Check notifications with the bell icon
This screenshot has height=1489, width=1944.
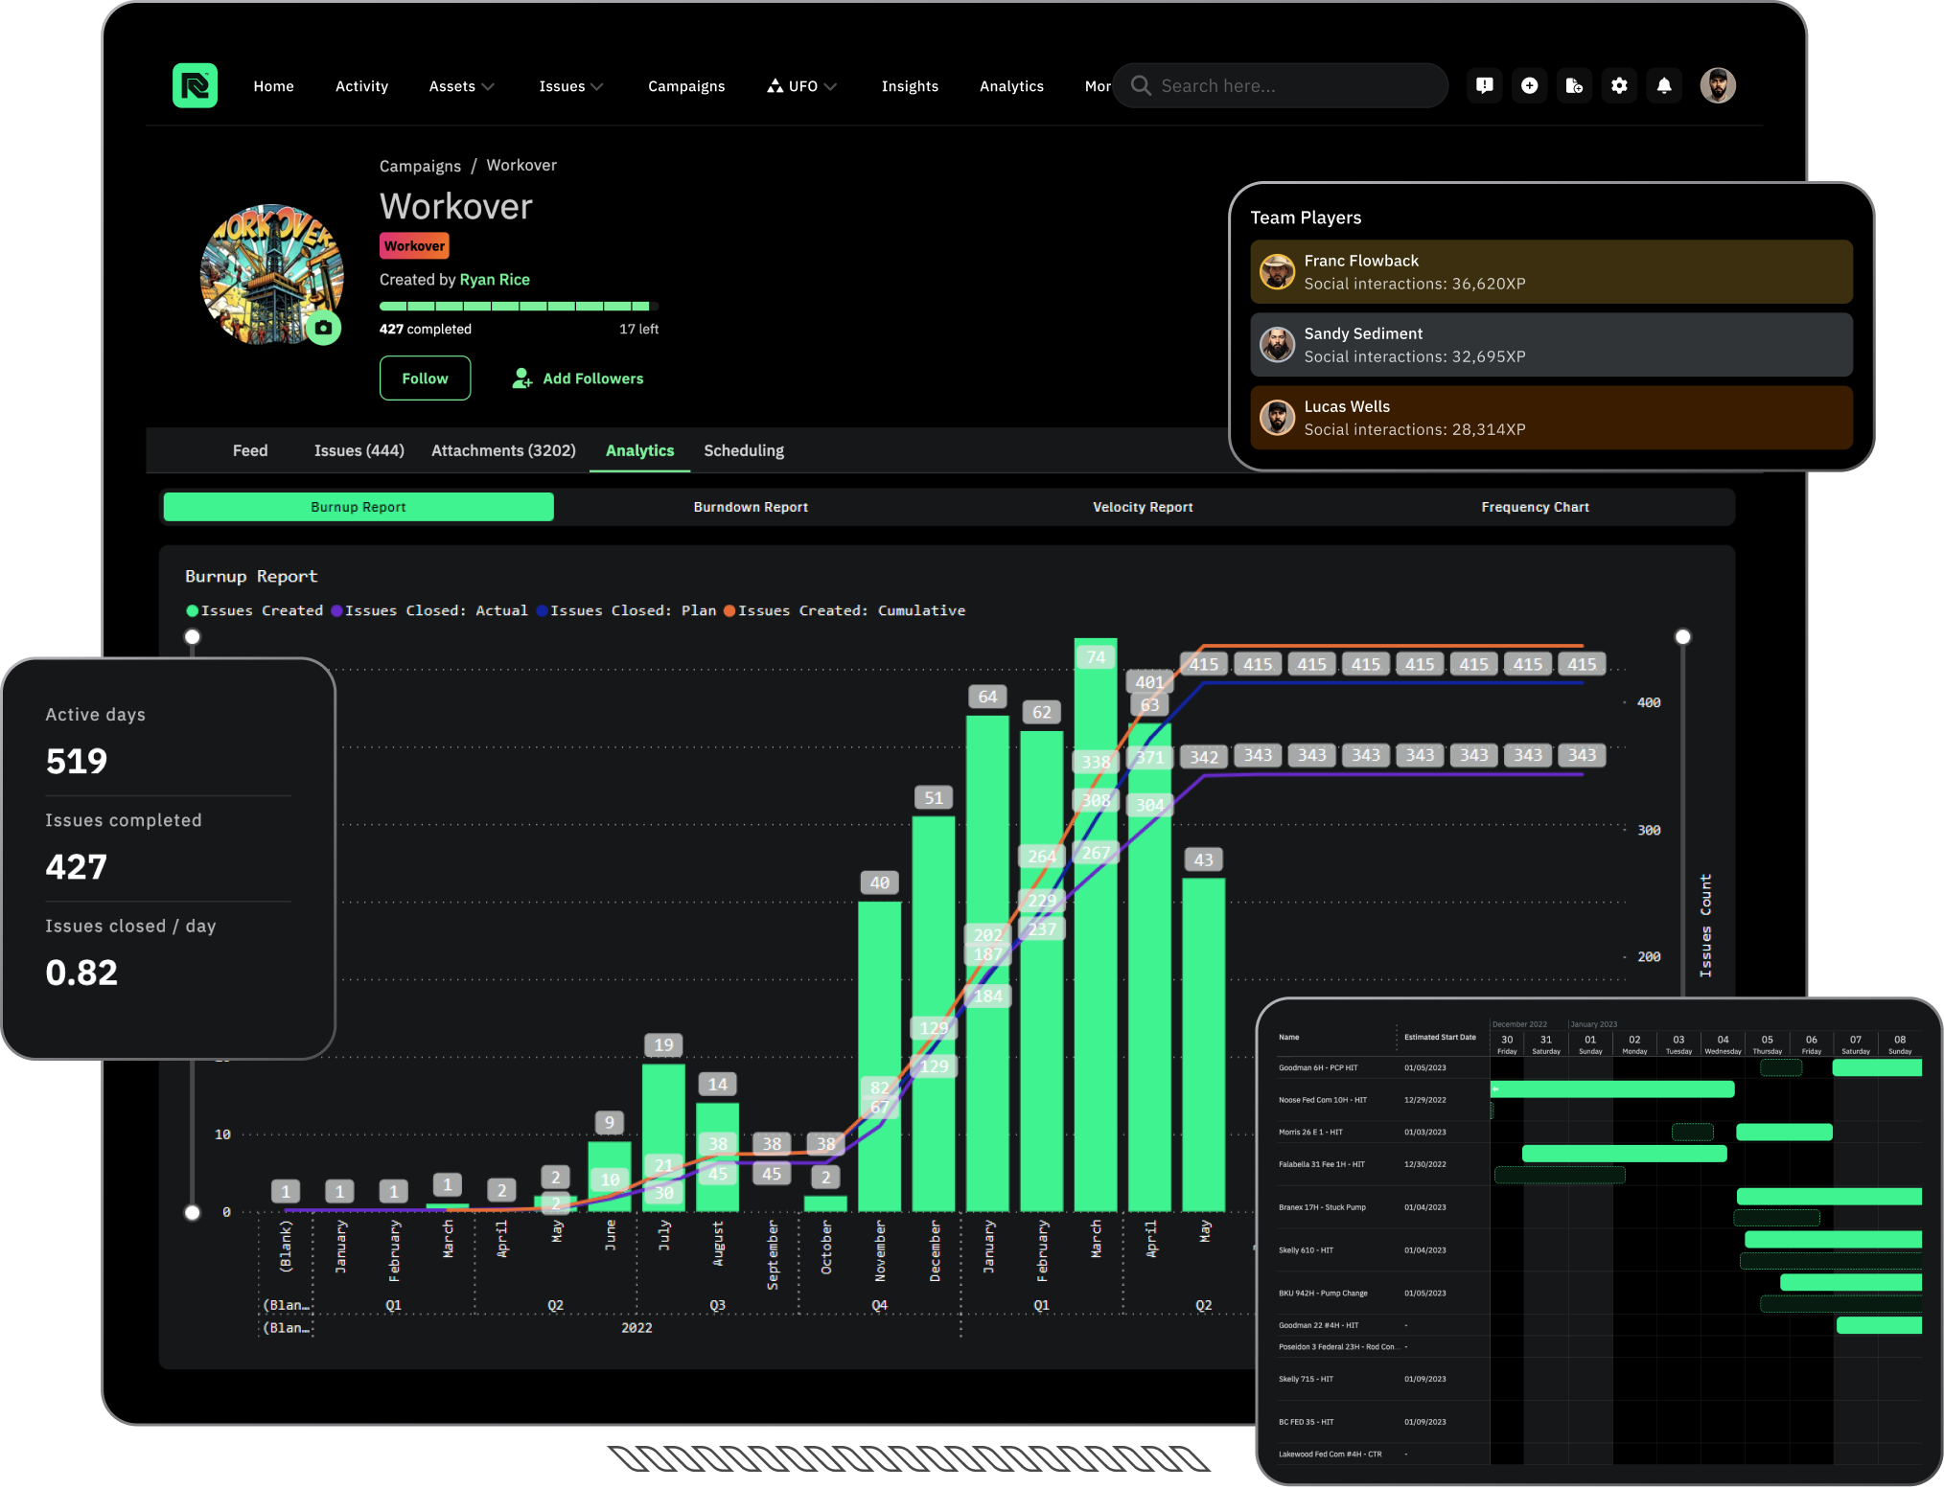pyautogui.click(x=1664, y=85)
